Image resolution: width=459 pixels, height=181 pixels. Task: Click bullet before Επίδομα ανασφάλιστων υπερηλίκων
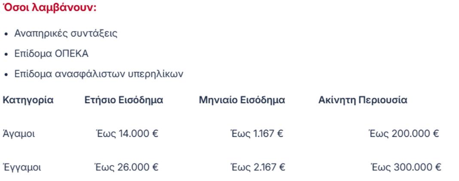click(6, 75)
